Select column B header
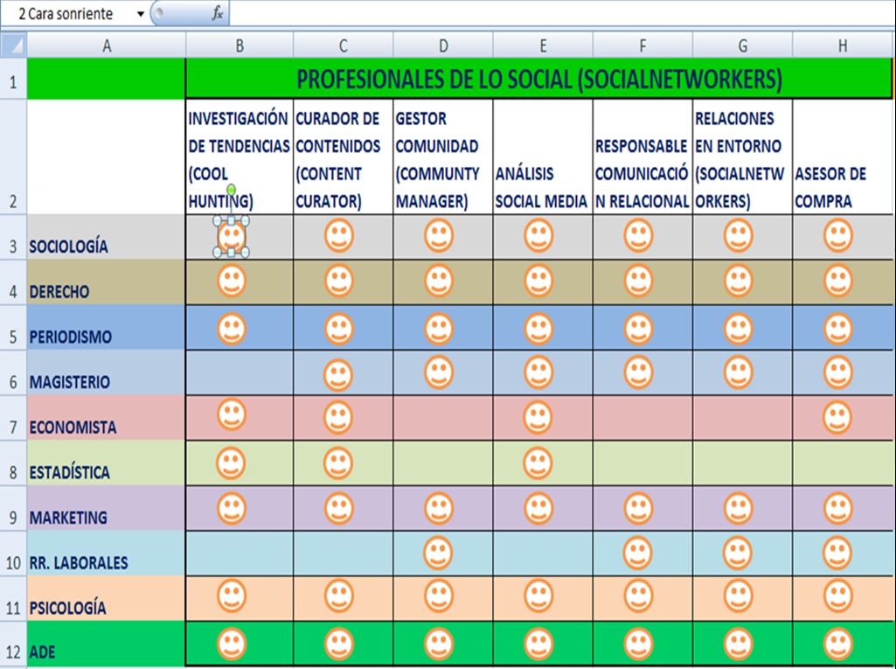Viewport: 896px width, 669px height. pos(240,45)
